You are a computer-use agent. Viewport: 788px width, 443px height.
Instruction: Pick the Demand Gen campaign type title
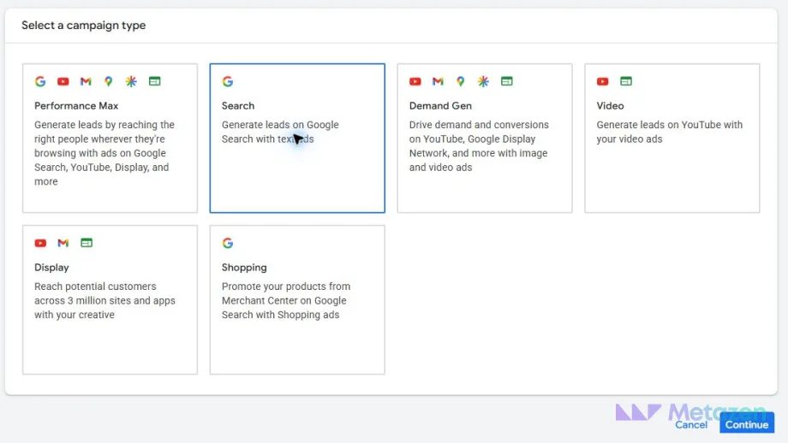point(440,106)
